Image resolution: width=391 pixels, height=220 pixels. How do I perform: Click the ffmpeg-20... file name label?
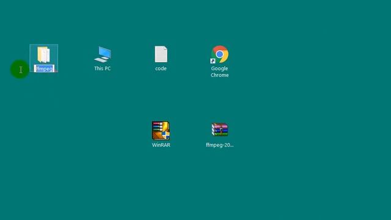pos(220,145)
